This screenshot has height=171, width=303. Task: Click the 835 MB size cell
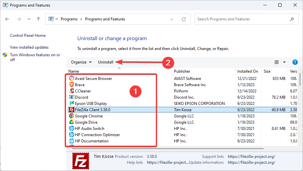coord(279,78)
